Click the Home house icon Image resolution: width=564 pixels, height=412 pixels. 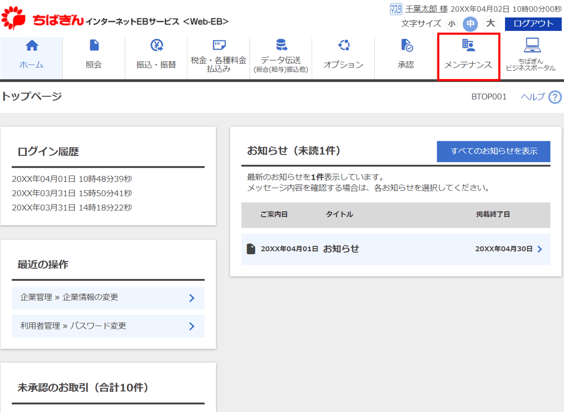point(32,45)
